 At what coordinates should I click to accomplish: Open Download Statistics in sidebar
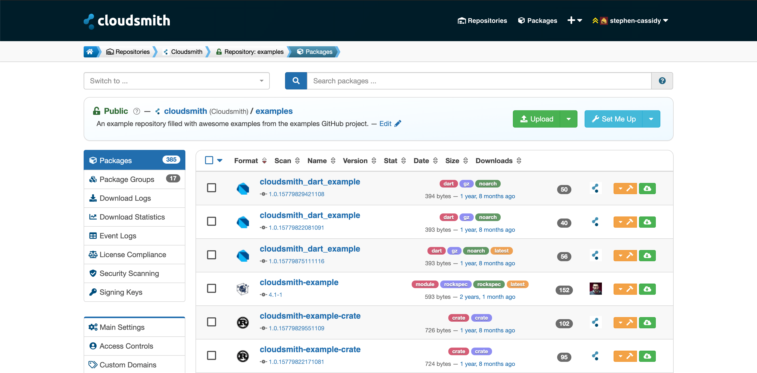[x=132, y=217]
